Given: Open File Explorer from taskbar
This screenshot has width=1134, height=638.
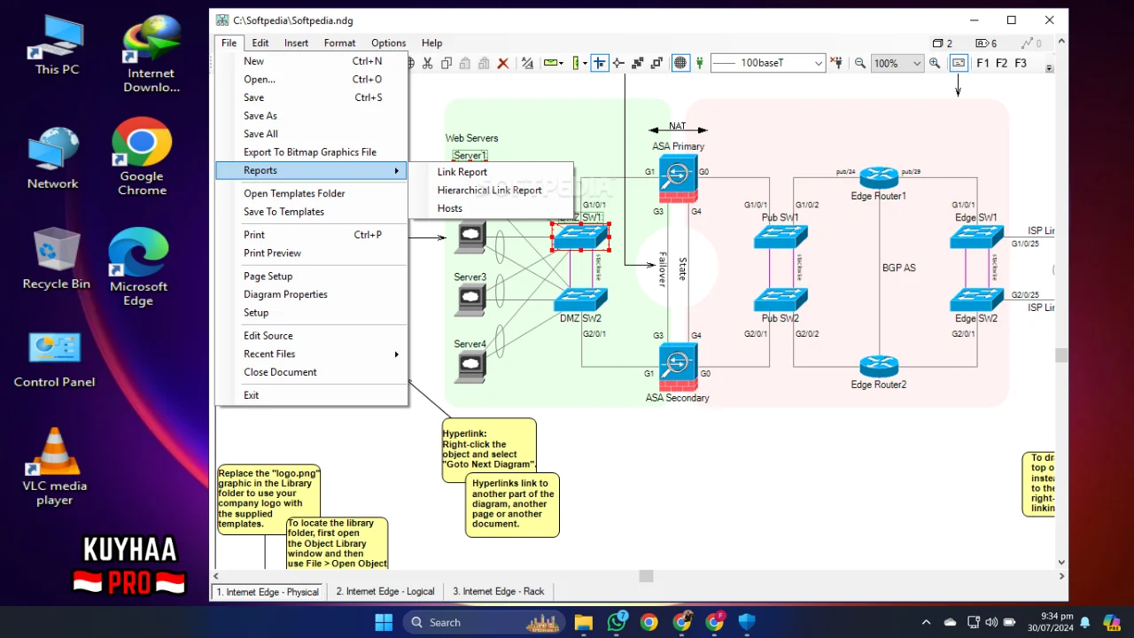Looking at the screenshot, I should [x=583, y=622].
